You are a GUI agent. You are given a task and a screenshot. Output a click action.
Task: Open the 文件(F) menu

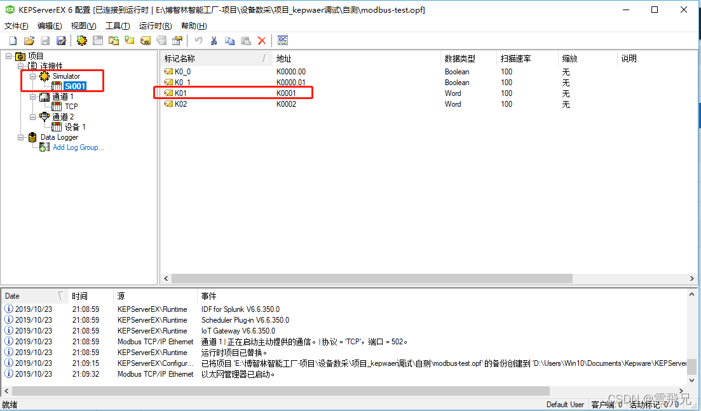[x=16, y=26]
